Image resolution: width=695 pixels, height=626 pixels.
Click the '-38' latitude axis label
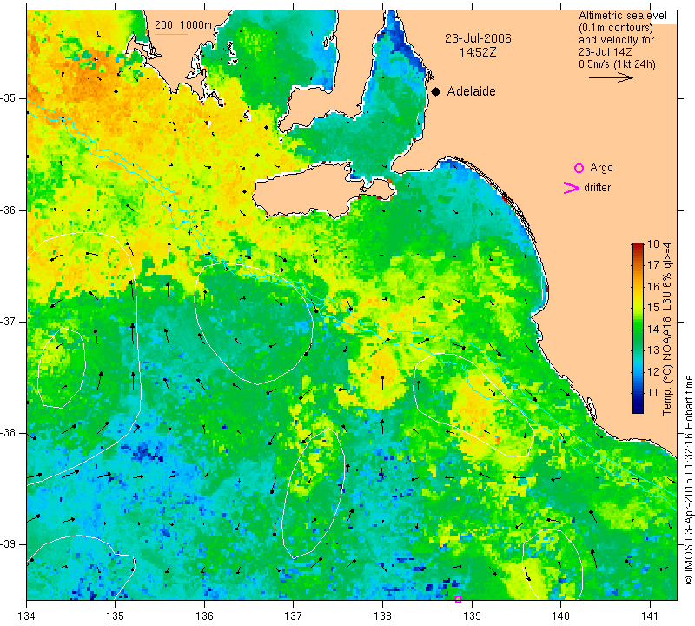coord(8,433)
